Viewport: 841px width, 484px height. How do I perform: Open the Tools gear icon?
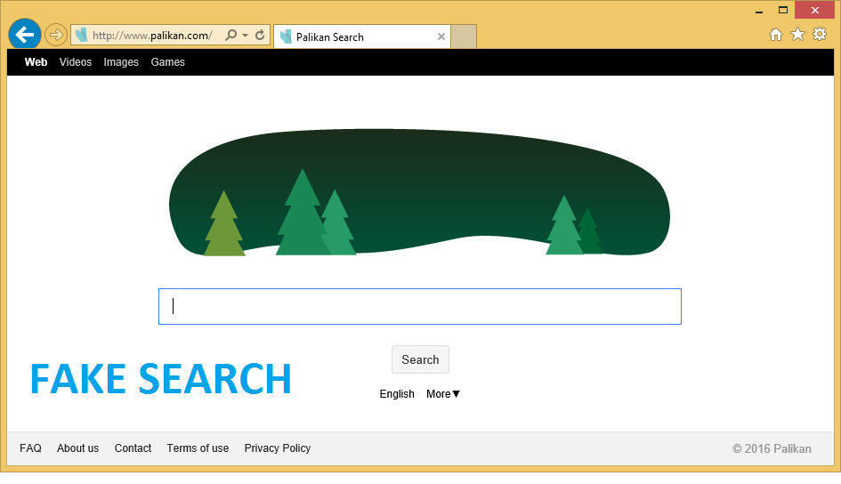coord(820,35)
